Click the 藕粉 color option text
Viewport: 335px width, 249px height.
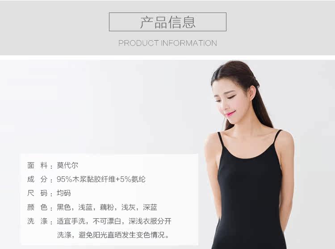point(107,207)
